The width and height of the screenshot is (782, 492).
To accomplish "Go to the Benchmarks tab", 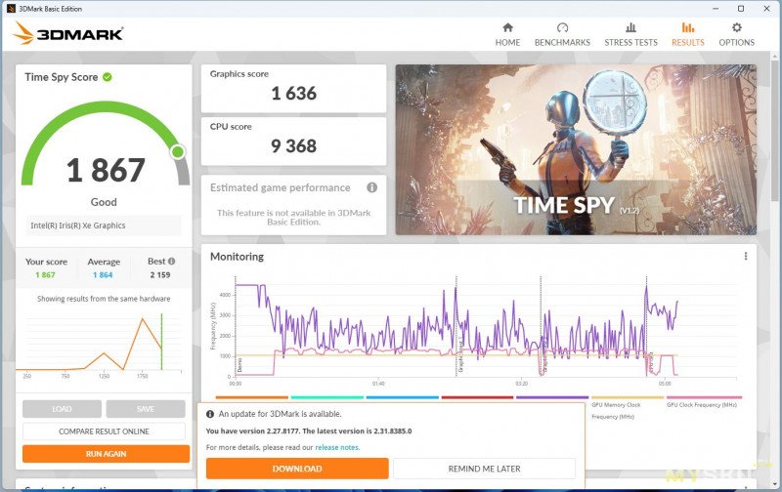I will pos(562,34).
